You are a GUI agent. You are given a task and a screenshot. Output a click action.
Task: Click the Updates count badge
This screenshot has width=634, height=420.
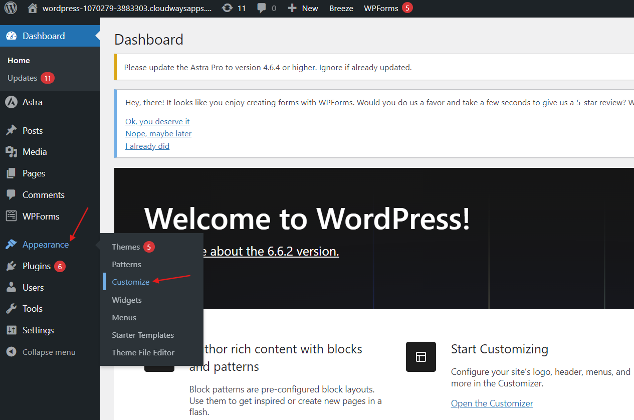pos(49,78)
